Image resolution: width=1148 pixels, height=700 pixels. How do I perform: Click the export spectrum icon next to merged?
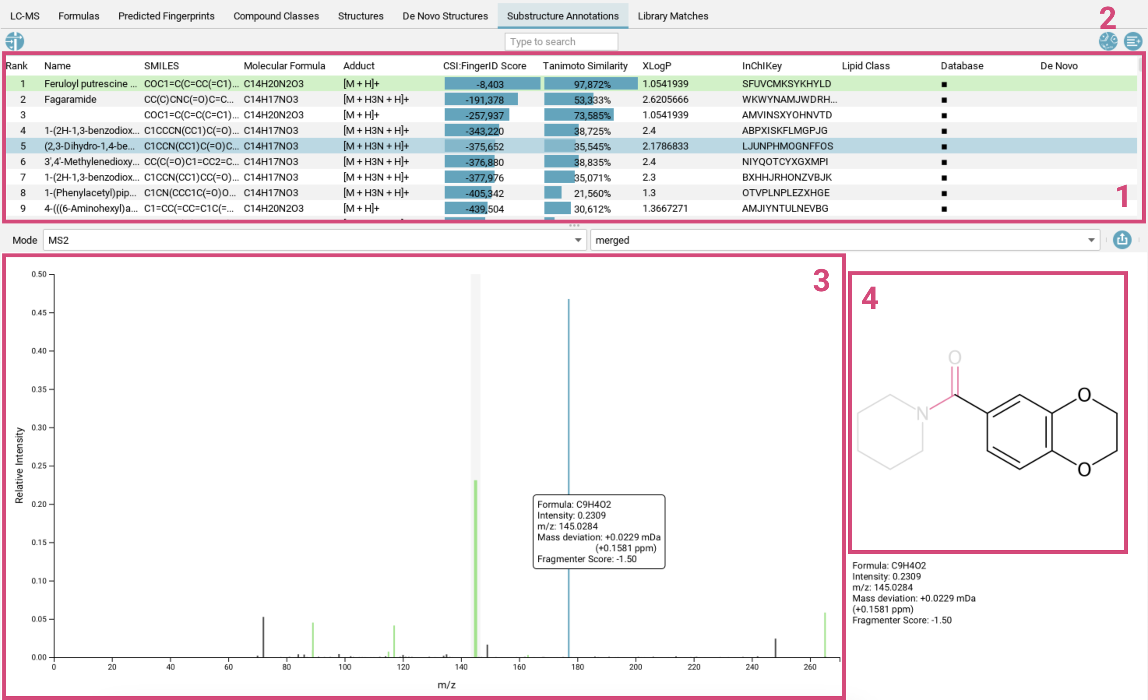coord(1122,240)
